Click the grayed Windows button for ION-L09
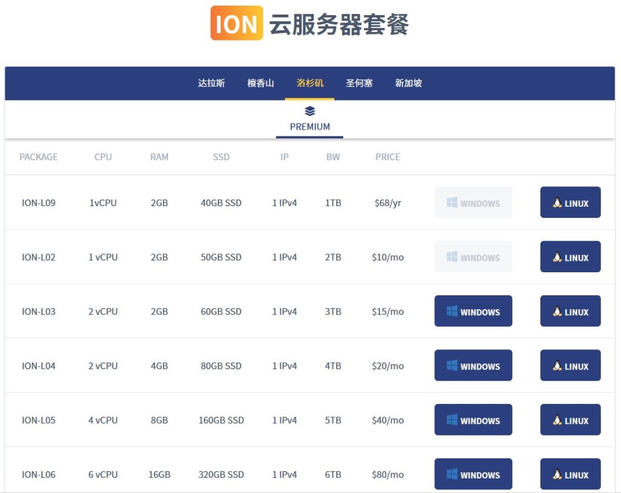 [x=473, y=203]
